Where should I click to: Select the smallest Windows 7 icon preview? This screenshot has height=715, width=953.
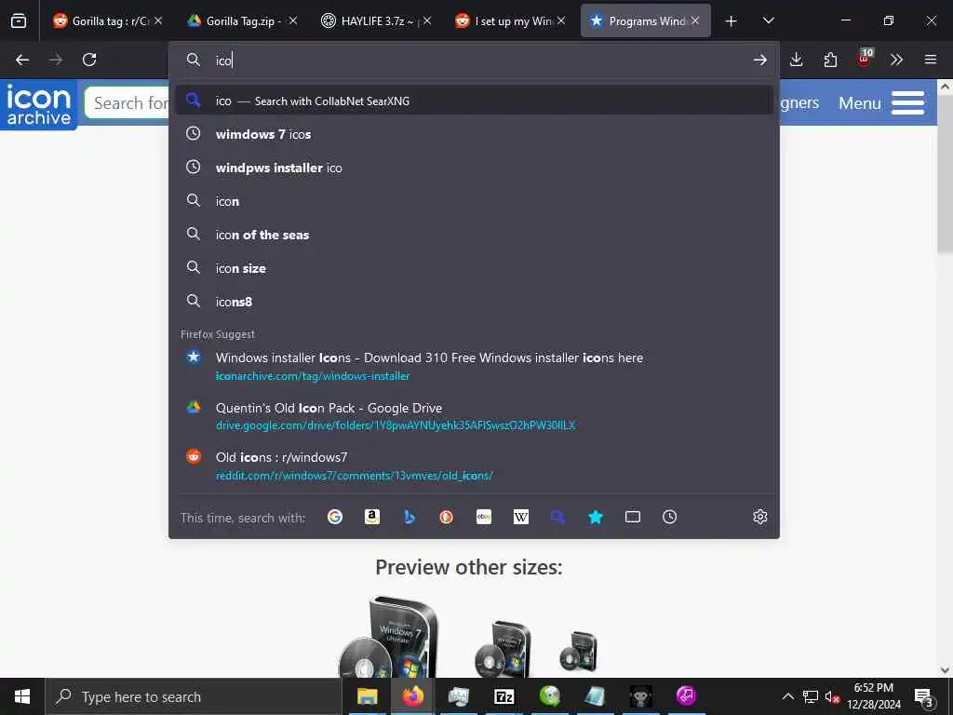click(x=579, y=651)
